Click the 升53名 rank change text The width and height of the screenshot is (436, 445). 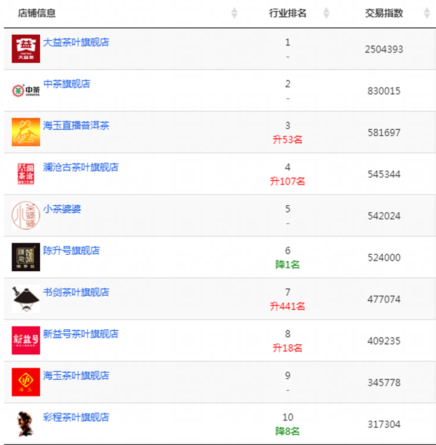pos(287,140)
